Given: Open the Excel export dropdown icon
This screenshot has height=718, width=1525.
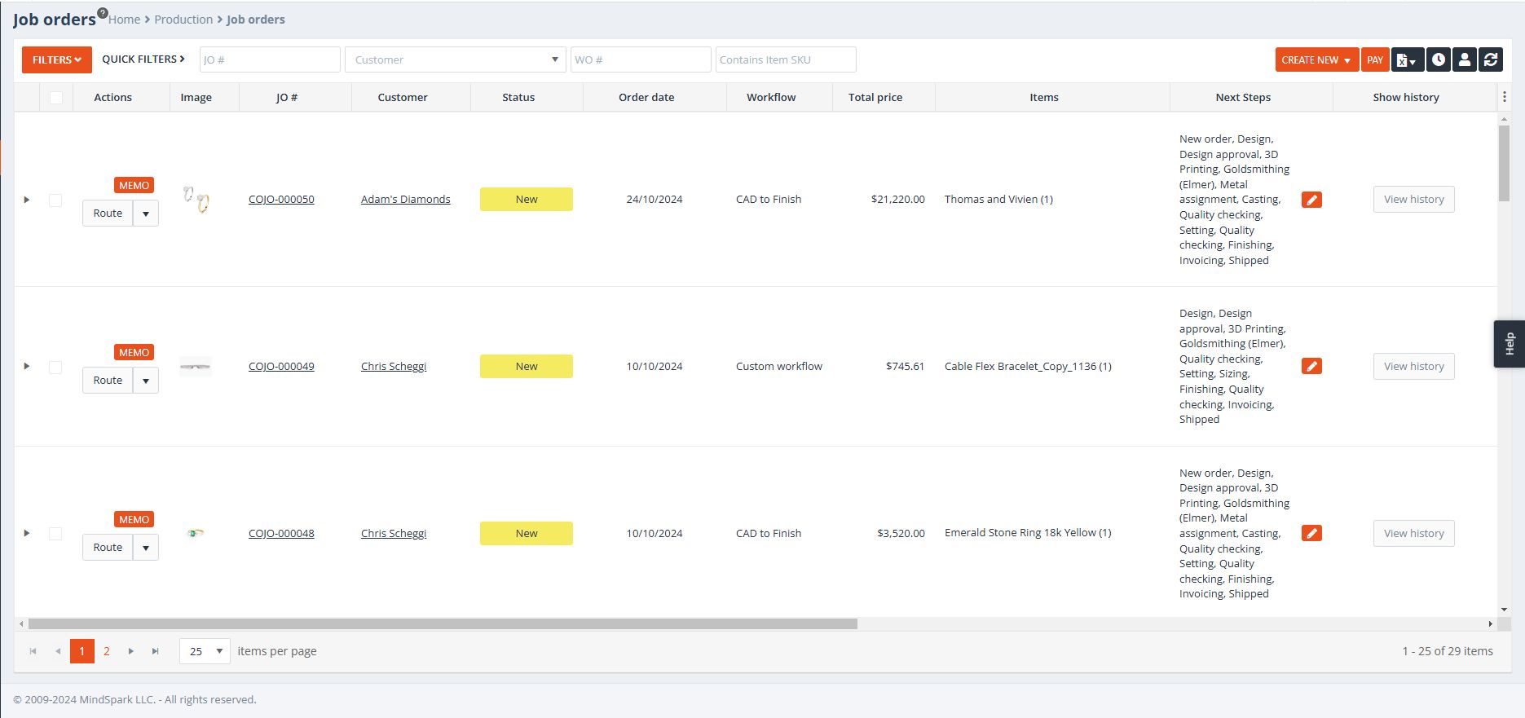Looking at the screenshot, I should [1407, 59].
